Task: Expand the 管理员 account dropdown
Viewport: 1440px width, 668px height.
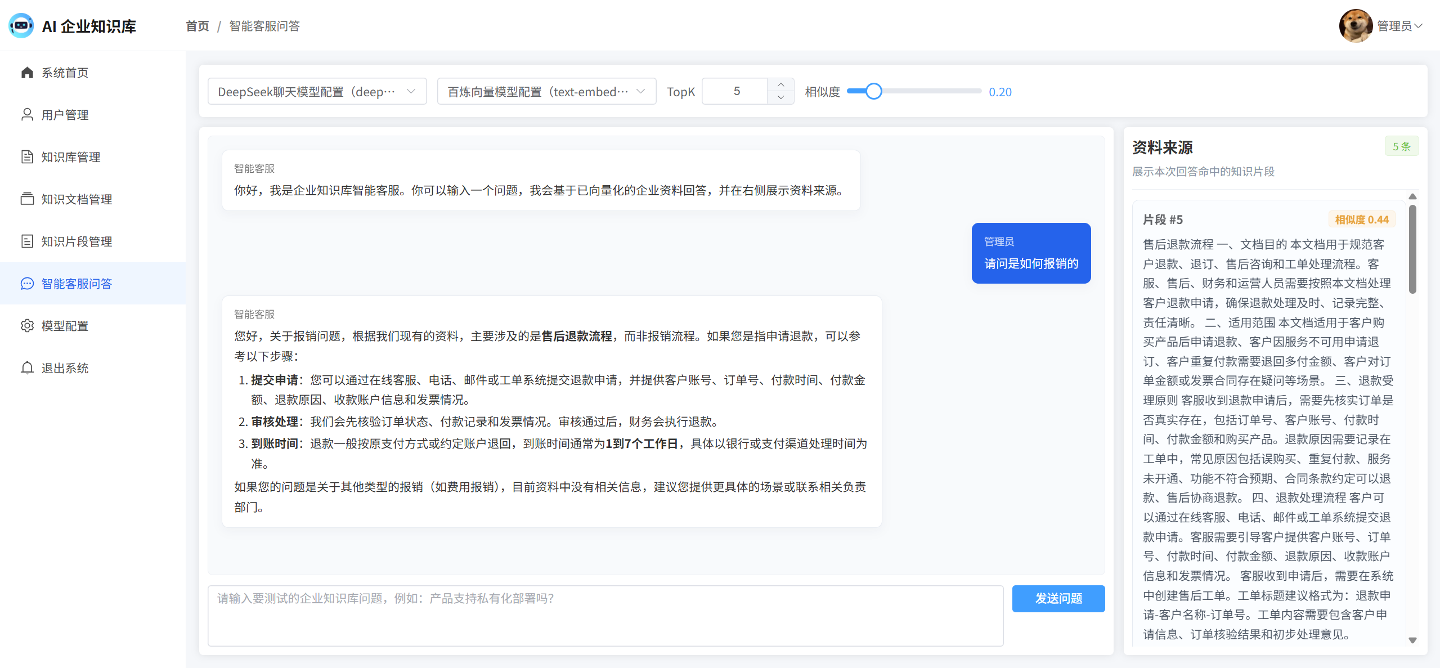Action: (x=1400, y=26)
